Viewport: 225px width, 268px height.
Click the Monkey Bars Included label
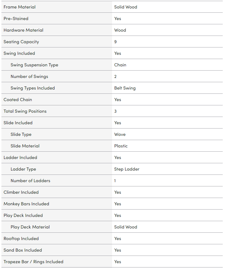click(x=26, y=204)
